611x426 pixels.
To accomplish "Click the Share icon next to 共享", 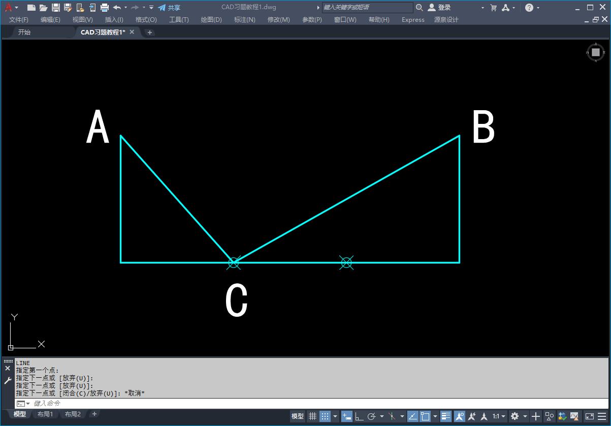I will click(162, 7).
